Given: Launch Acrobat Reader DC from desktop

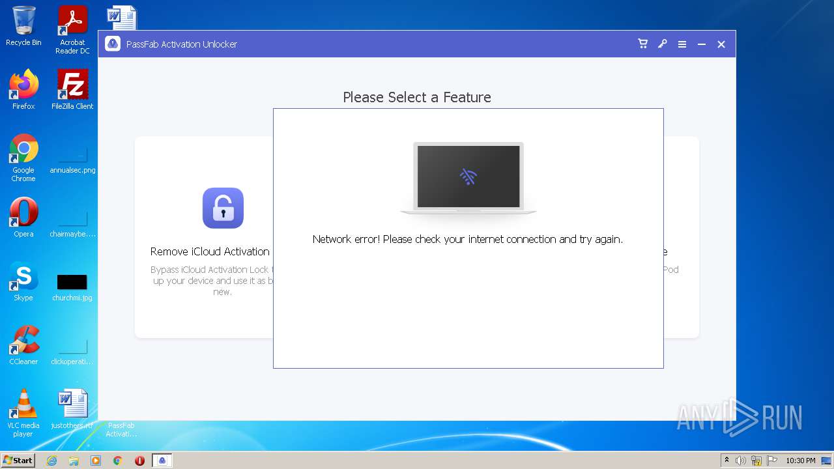Looking at the screenshot, I should [x=72, y=30].
